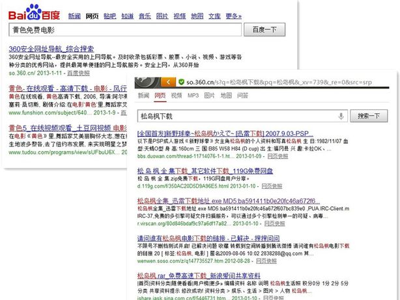400x300 pixels.
Task: Click the Baidu logo
Action: point(34,13)
